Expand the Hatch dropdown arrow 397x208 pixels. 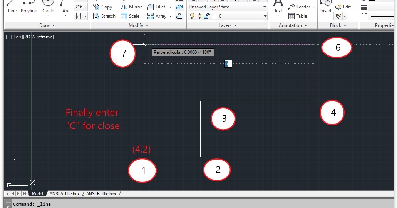tap(85, 16)
